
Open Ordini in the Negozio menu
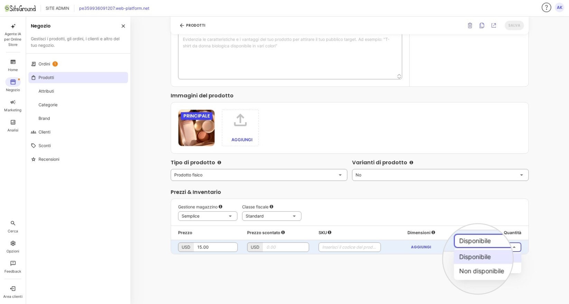tap(78, 64)
